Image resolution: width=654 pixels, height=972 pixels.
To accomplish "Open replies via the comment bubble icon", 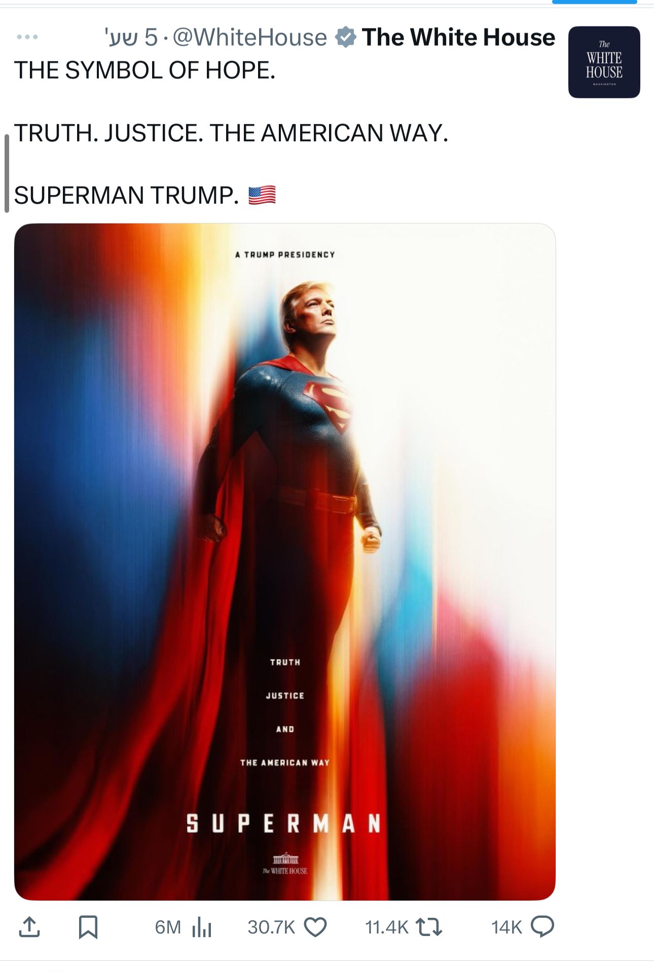I will click(542, 927).
